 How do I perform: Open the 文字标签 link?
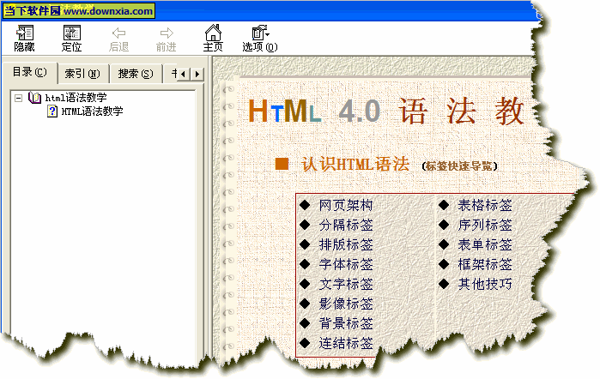(x=346, y=284)
